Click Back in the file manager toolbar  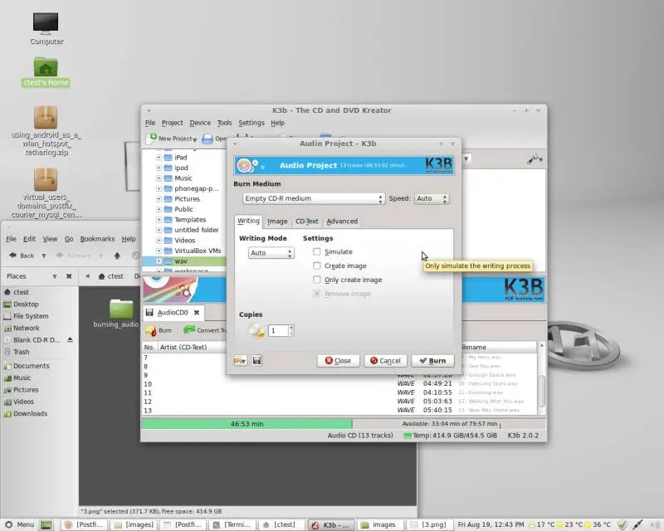point(22,256)
